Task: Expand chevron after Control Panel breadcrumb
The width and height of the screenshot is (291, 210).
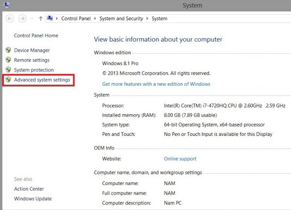Action: [x=95, y=18]
